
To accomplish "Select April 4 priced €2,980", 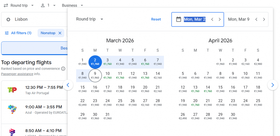I will [258, 62].
